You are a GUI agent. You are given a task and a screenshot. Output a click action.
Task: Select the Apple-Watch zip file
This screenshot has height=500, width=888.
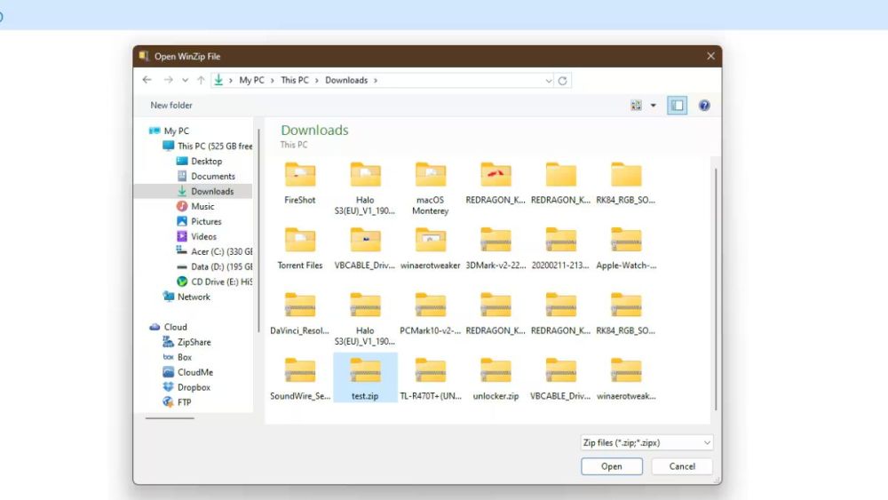pyautogui.click(x=626, y=249)
